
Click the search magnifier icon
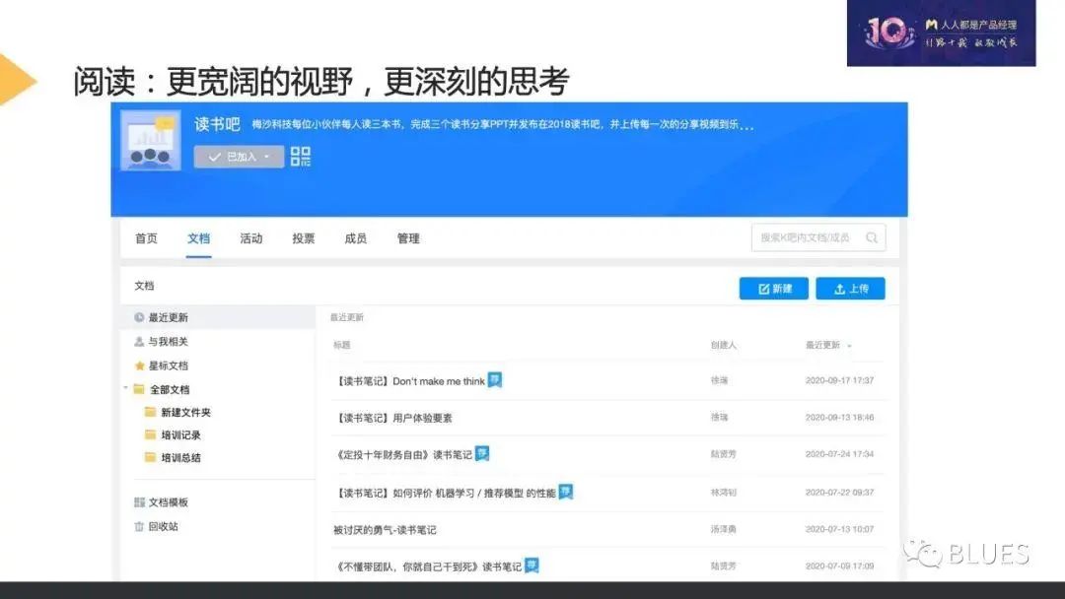(x=872, y=237)
